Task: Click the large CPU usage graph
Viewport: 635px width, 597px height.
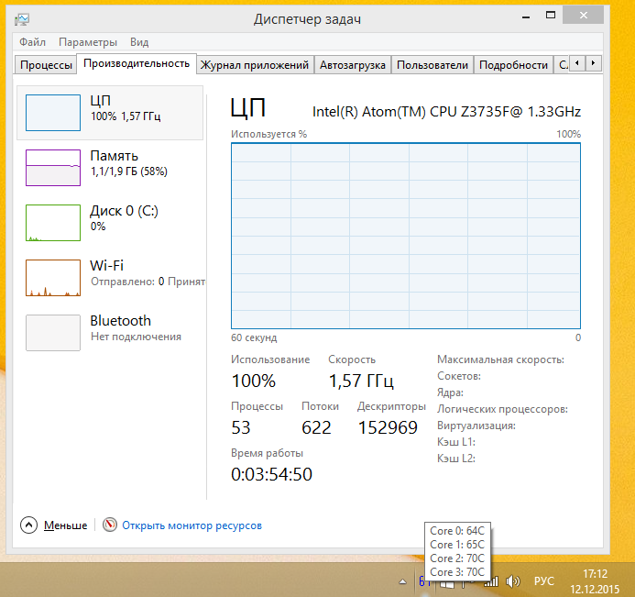Action: pyautogui.click(x=405, y=236)
